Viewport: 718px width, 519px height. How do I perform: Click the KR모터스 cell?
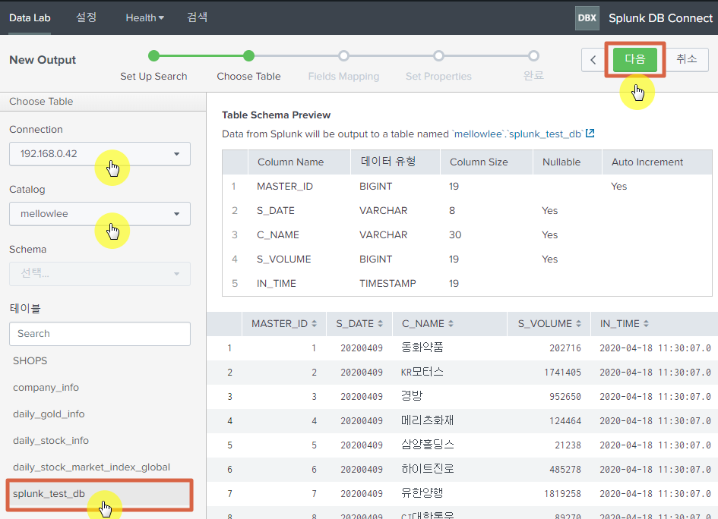click(422, 372)
